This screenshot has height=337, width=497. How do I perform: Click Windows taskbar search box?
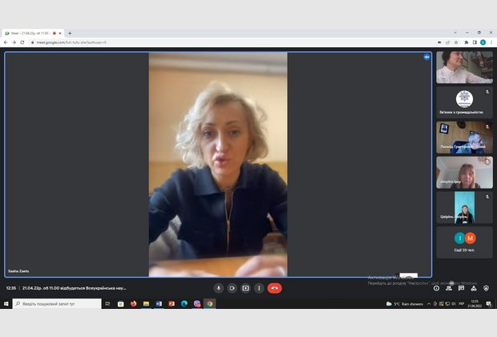click(x=57, y=303)
